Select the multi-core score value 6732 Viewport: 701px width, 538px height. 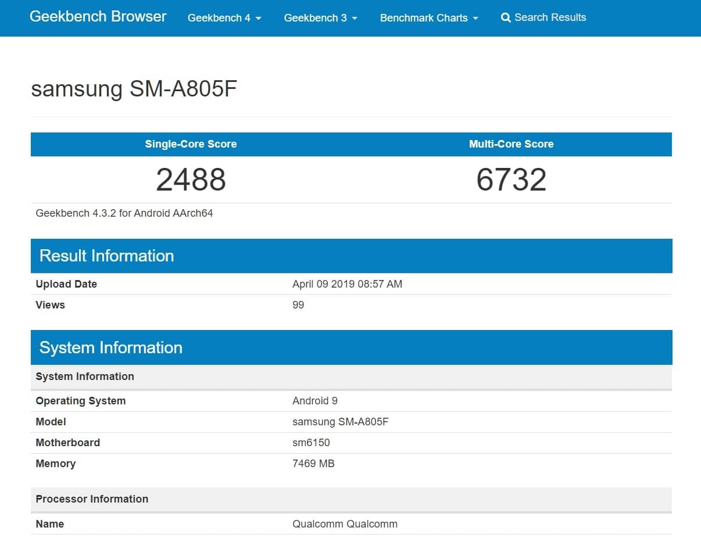click(x=511, y=180)
